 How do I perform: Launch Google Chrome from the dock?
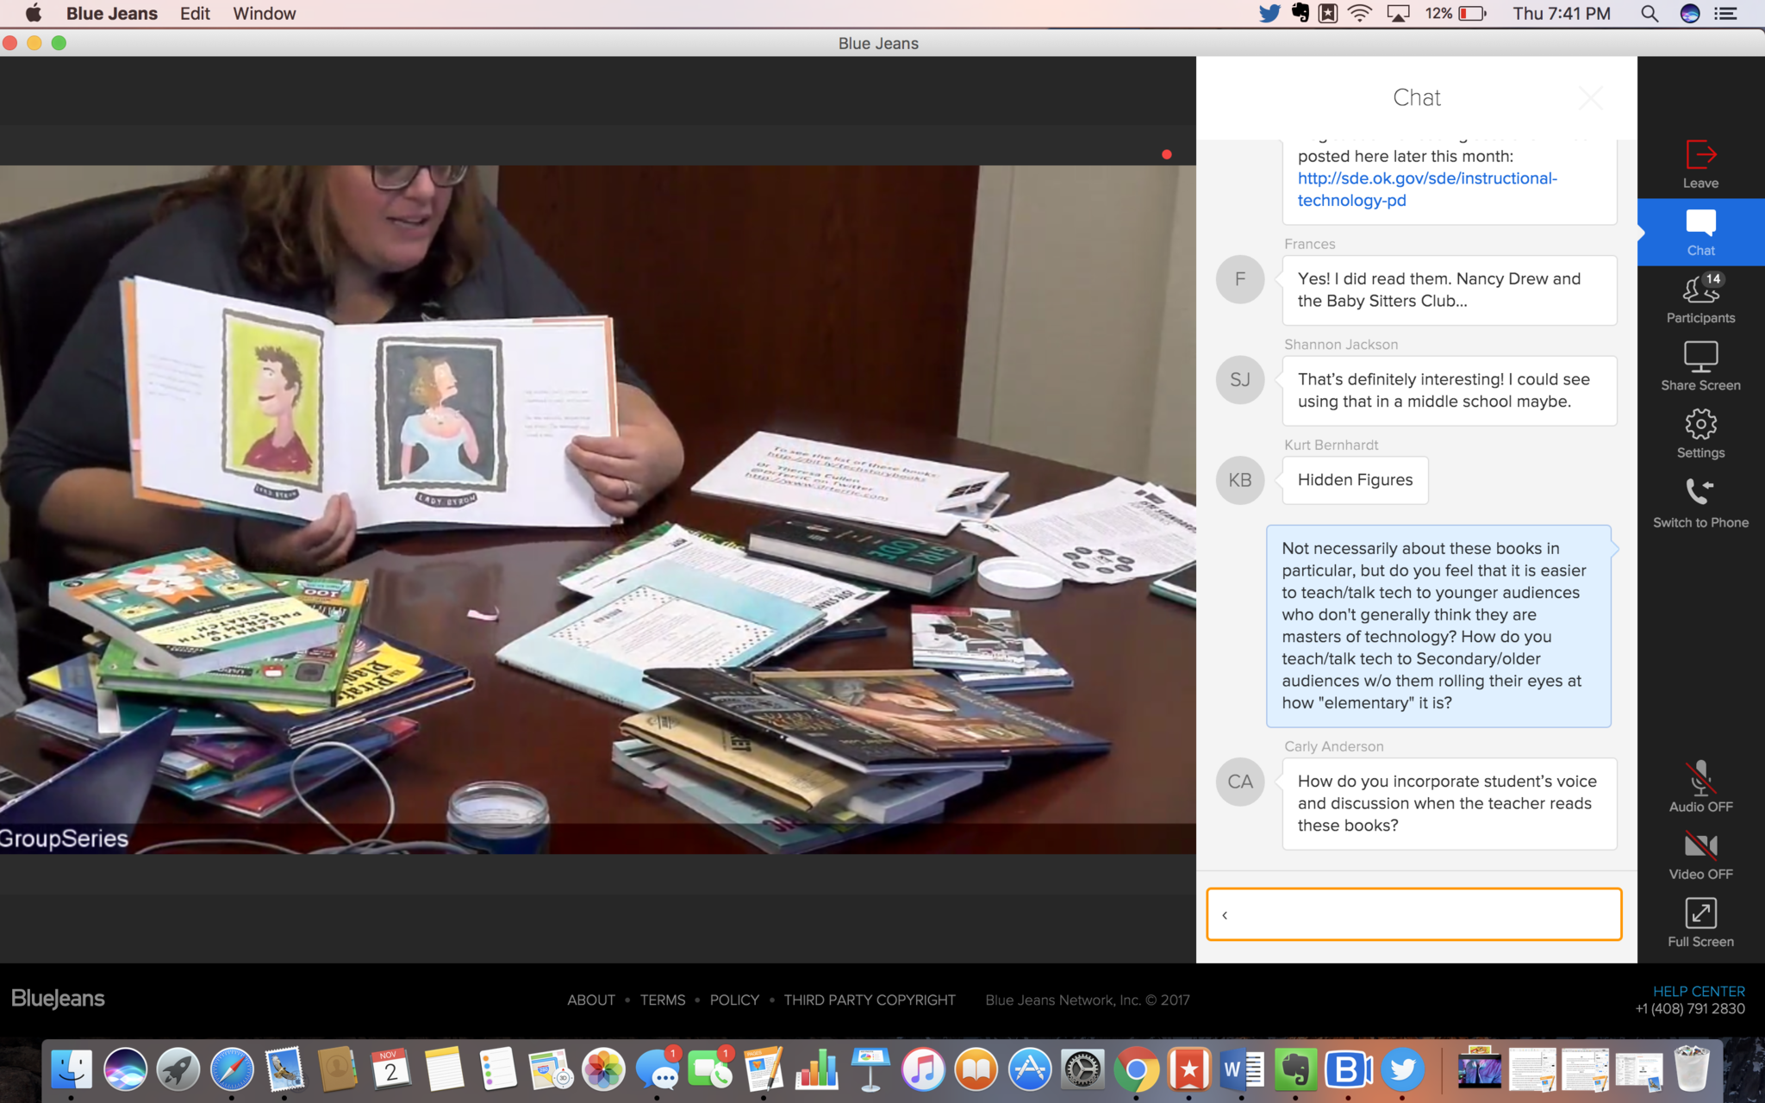coord(1136,1070)
